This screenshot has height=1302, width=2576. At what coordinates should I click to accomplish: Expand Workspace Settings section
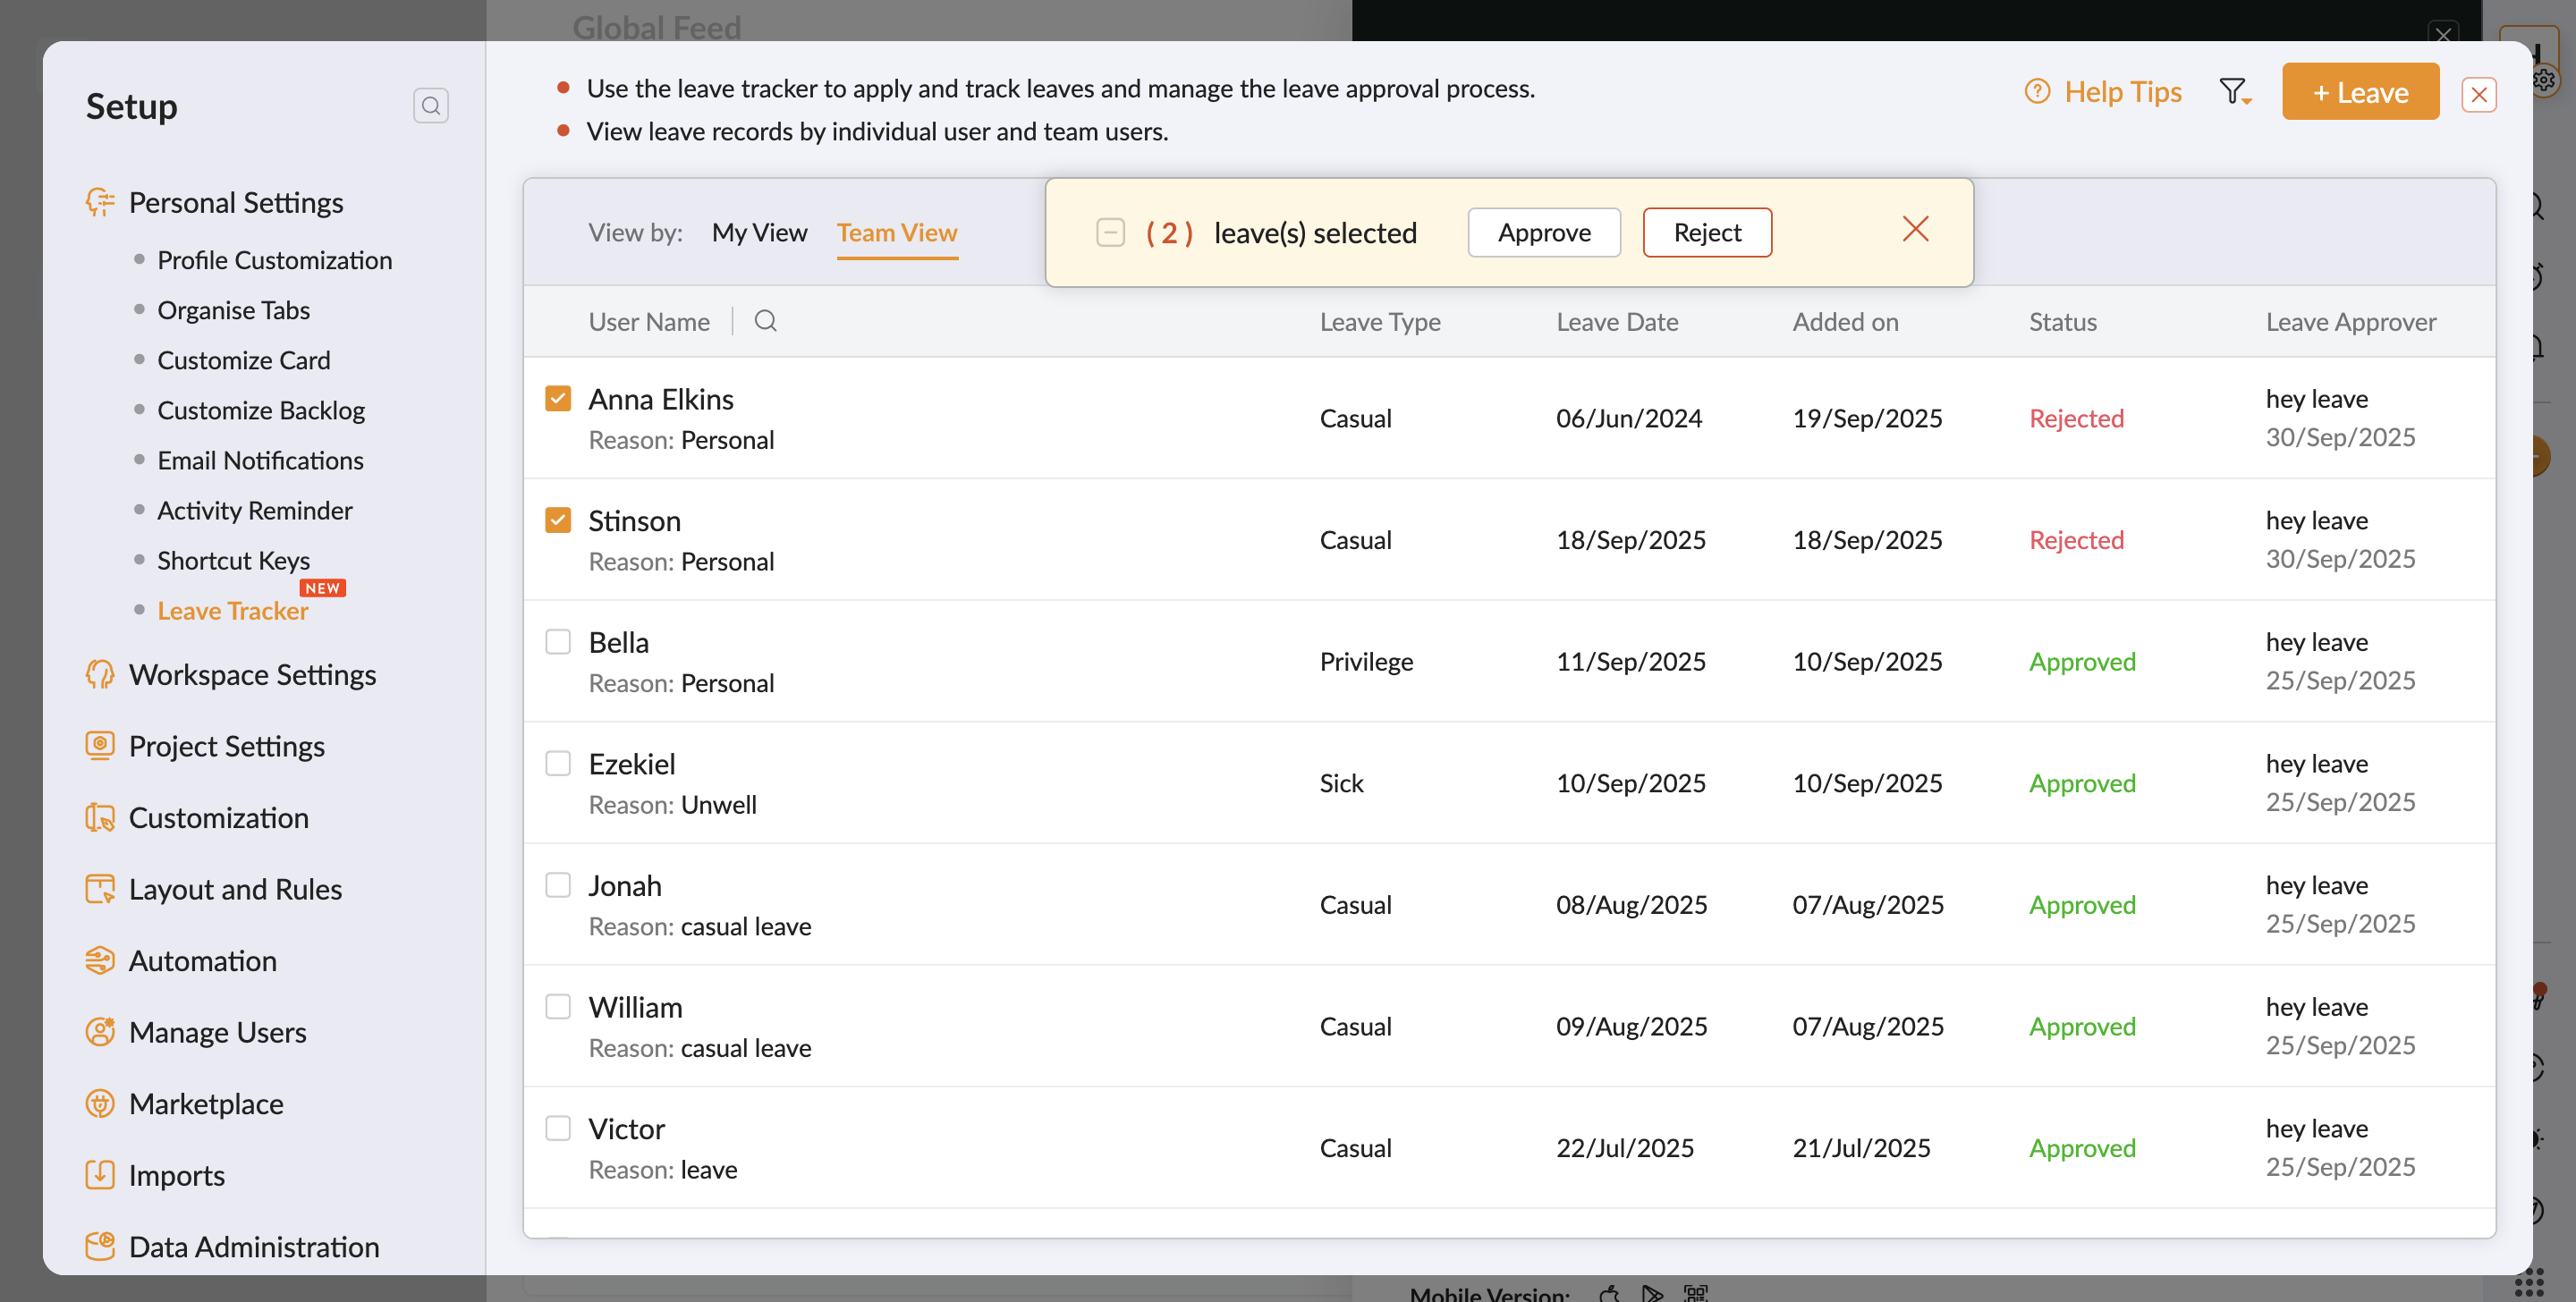[252, 675]
